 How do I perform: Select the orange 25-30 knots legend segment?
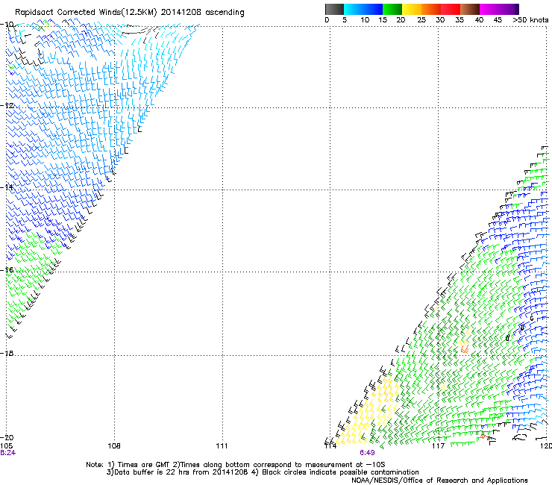(431, 9)
